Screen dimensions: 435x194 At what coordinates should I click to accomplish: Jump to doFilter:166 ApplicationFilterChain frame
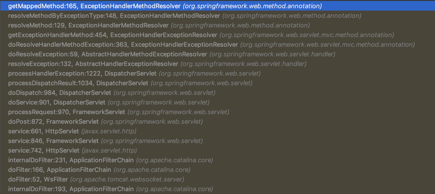click(217, 170)
